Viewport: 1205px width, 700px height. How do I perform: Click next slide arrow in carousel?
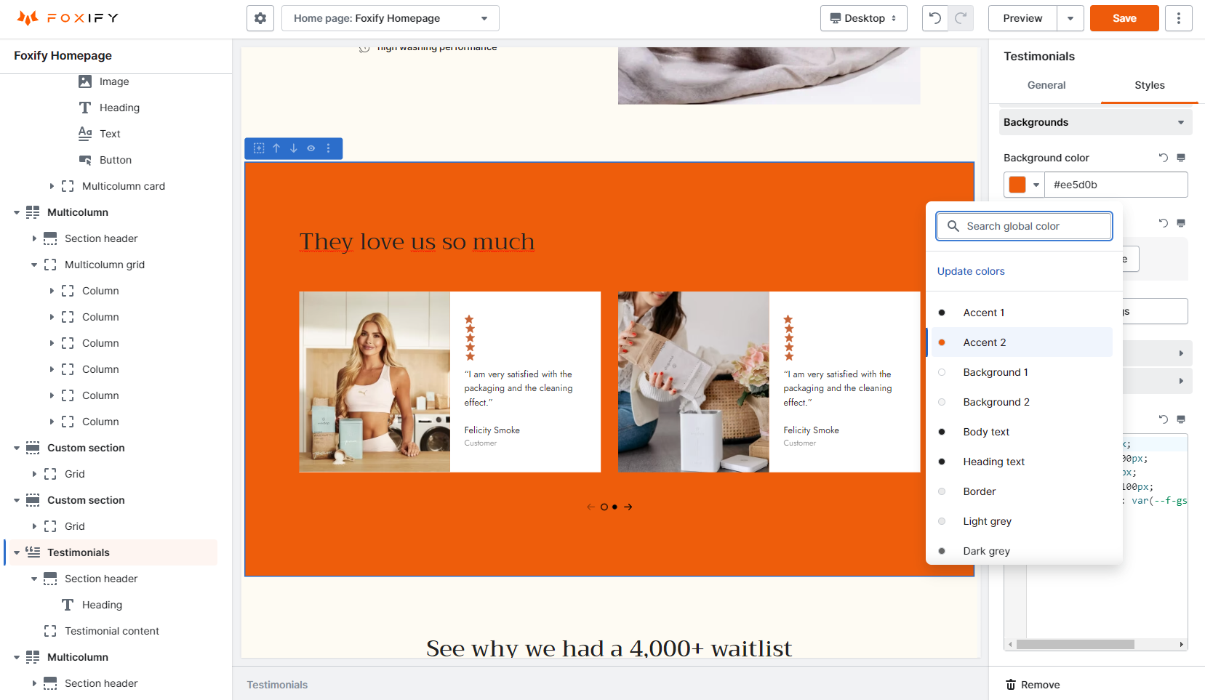coord(628,507)
